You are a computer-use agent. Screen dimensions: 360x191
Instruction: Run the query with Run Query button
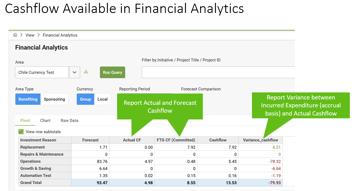point(113,72)
